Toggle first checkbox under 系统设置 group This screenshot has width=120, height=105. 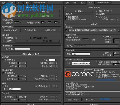(x=66, y=17)
